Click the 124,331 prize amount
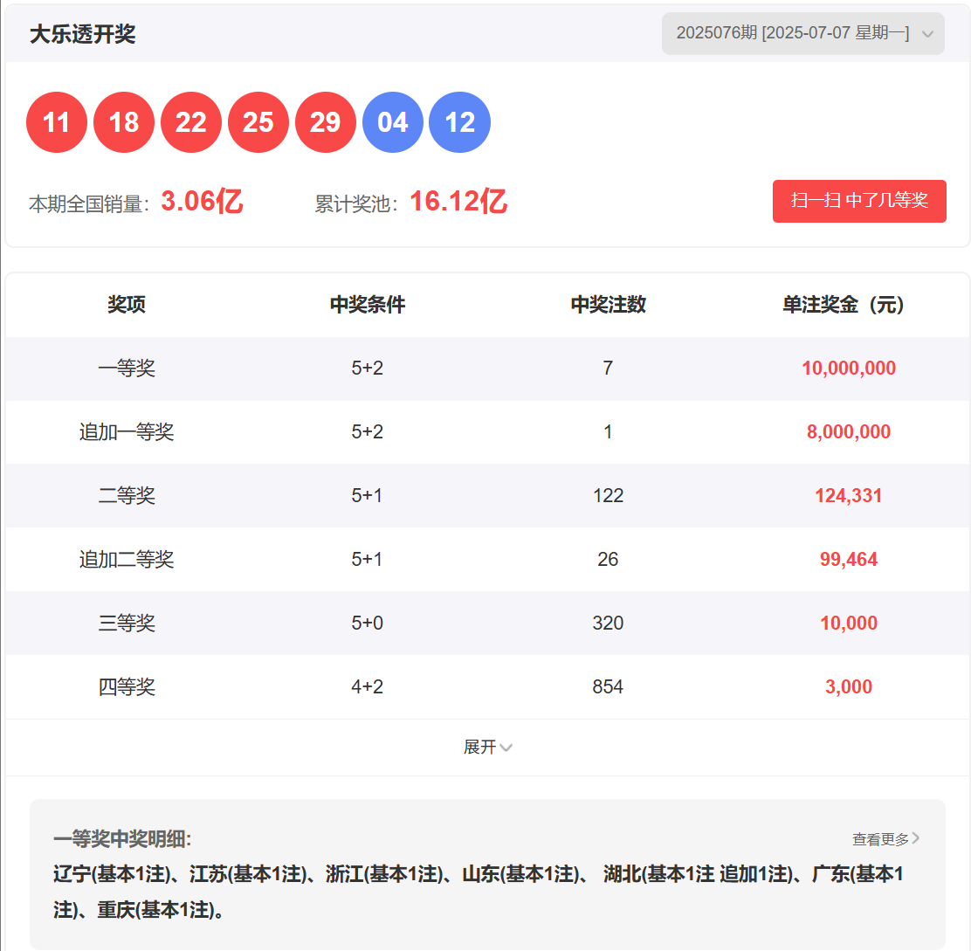This screenshot has height=951, width=971. 849,495
